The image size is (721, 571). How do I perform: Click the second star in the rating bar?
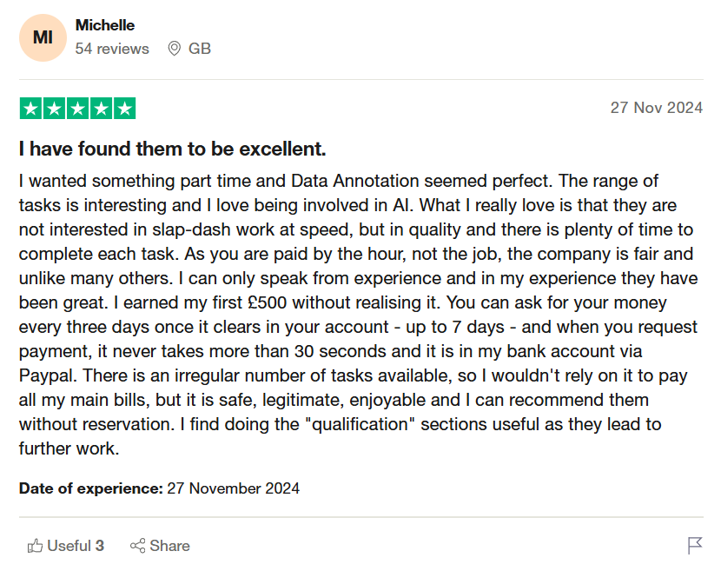pos(52,108)
